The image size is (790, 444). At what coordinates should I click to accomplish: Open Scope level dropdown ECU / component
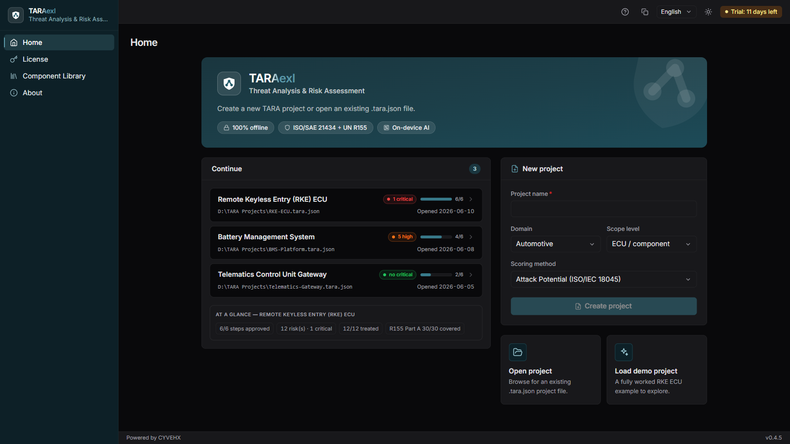coord(652,244)
